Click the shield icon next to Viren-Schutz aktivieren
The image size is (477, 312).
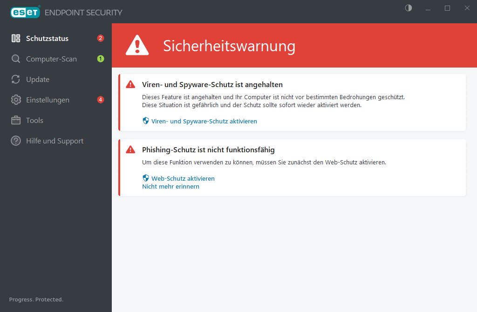146,121
